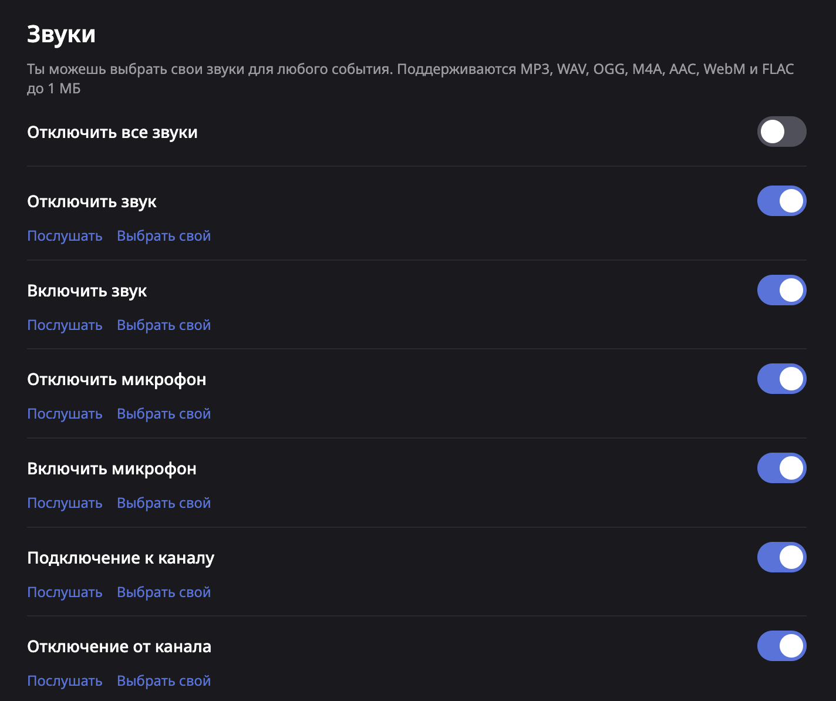Click 'Выбрать свой' under 'Отключить звук'

tap(163, 236)
